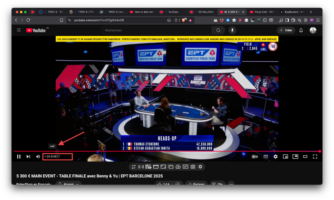Open the player settings gear
The width and height of the screenshot is (334, 200).
pyautogui.click(x=275, y=156)
